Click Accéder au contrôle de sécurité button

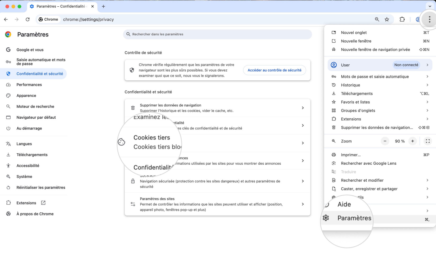274,70
